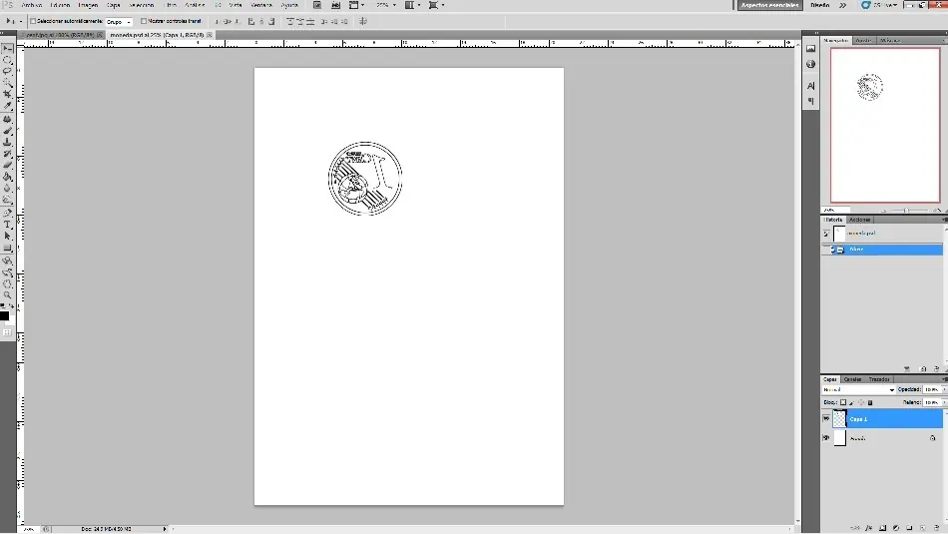Viewport: 948px width, 534px height.
Task: Enable 'Seleccionar automáticamente' checkbox
Action: pyautogui.click(x=33, y=21)
